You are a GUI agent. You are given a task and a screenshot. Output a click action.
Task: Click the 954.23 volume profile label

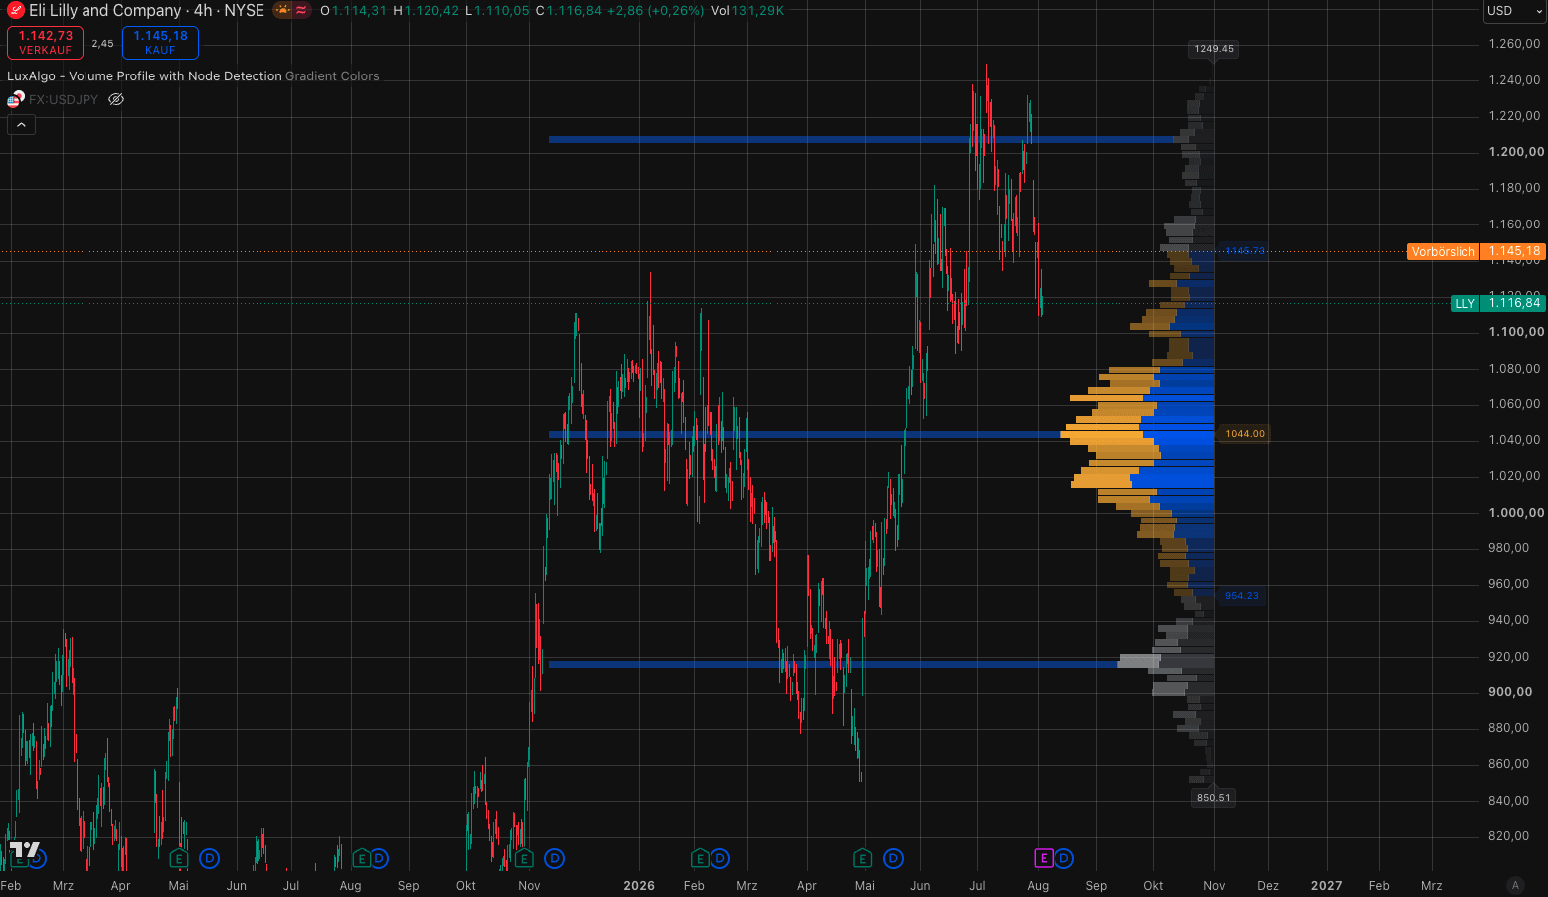(x=1242, y=596)
